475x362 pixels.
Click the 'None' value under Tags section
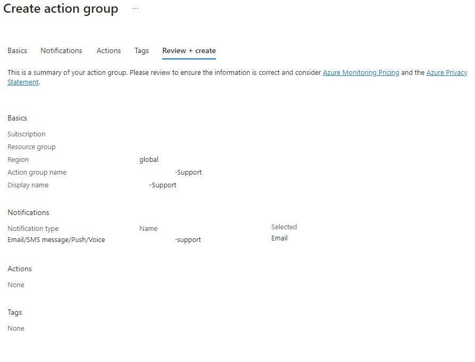point(16,329)
